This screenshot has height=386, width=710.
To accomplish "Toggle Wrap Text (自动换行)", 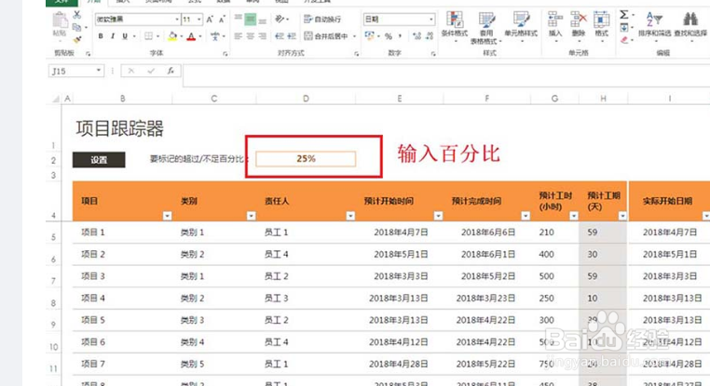I will (322, 19).
